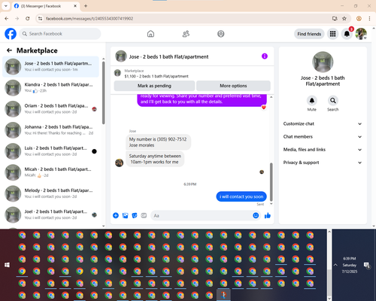Open the Friends icon in top navigation

(186, 34)
